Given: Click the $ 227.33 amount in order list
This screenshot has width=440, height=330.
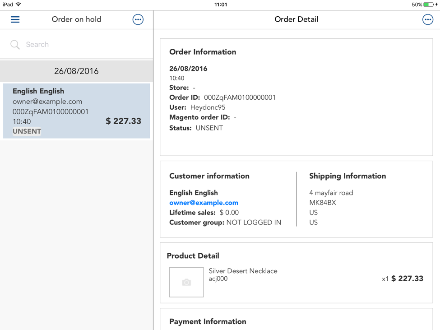Looking at the screenshot, I should [124, 121].
